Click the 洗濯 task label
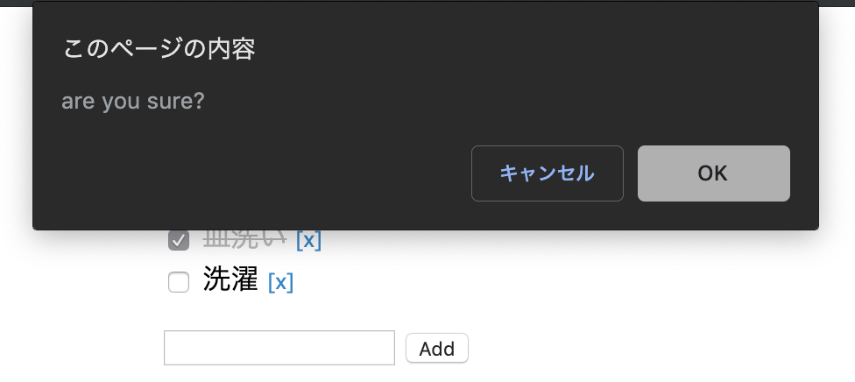Image resolution: width=855 pixels, height=382 pixels. [230, 279]
